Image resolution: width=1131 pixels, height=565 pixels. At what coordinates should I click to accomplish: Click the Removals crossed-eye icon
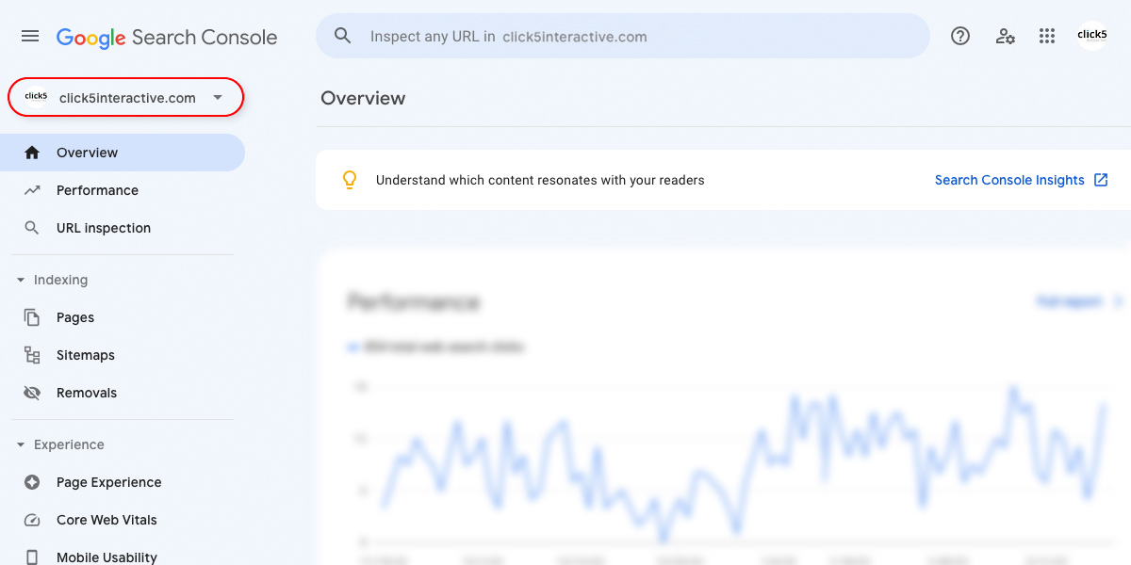tap(32, 393)
